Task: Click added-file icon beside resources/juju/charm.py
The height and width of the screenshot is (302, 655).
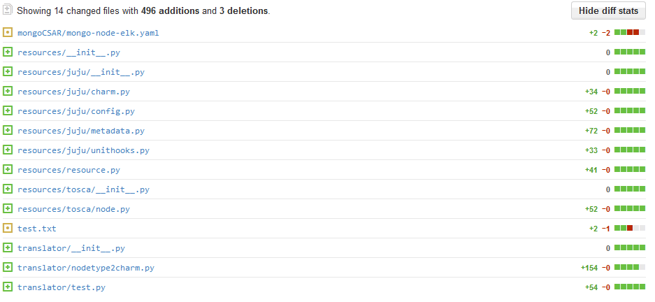Action: pos(8,92)
